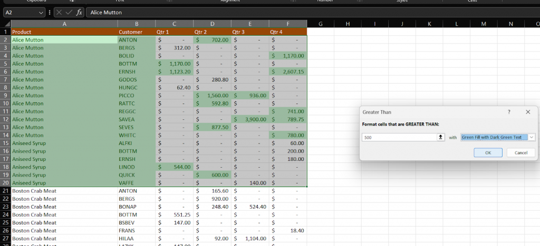Expand the format style dropdown arrow

532,137
